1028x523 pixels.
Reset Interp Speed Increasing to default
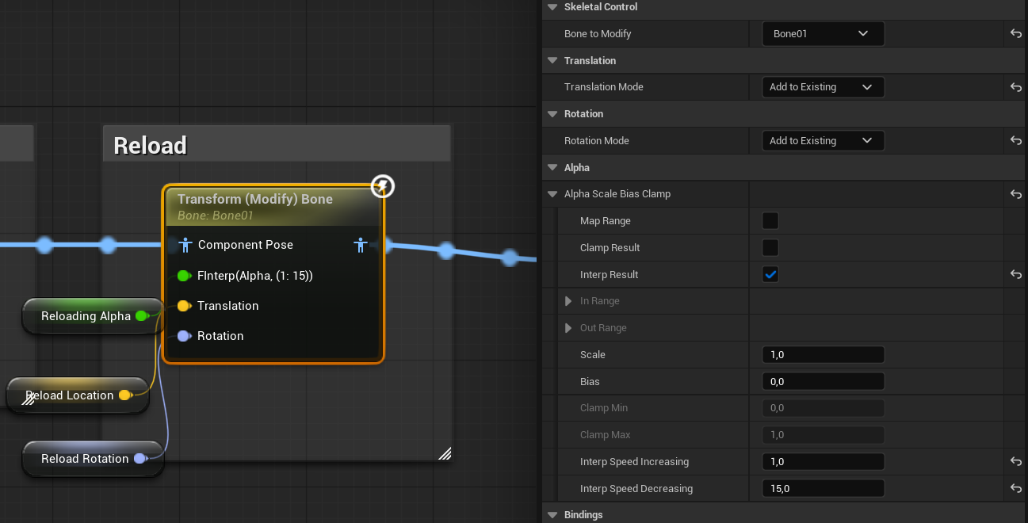1015,462
